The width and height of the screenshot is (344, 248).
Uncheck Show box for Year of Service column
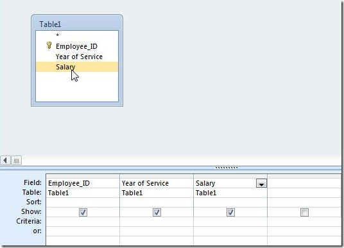point(157,212)
